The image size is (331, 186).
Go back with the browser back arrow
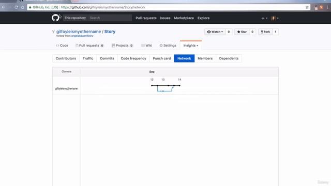tap(3, 7)
